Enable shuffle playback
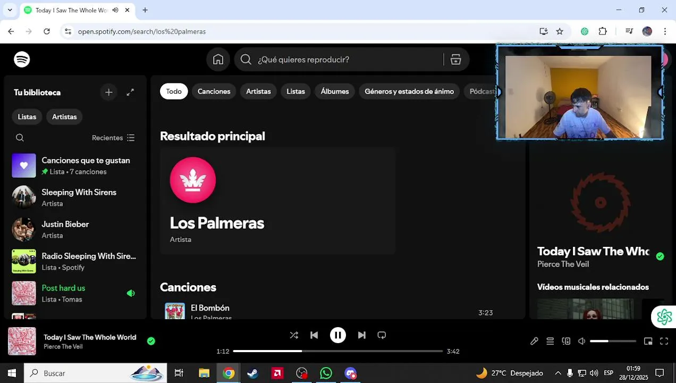Image resolution: width=676 pixels, height=383 pixels. (x=294, y=335)
